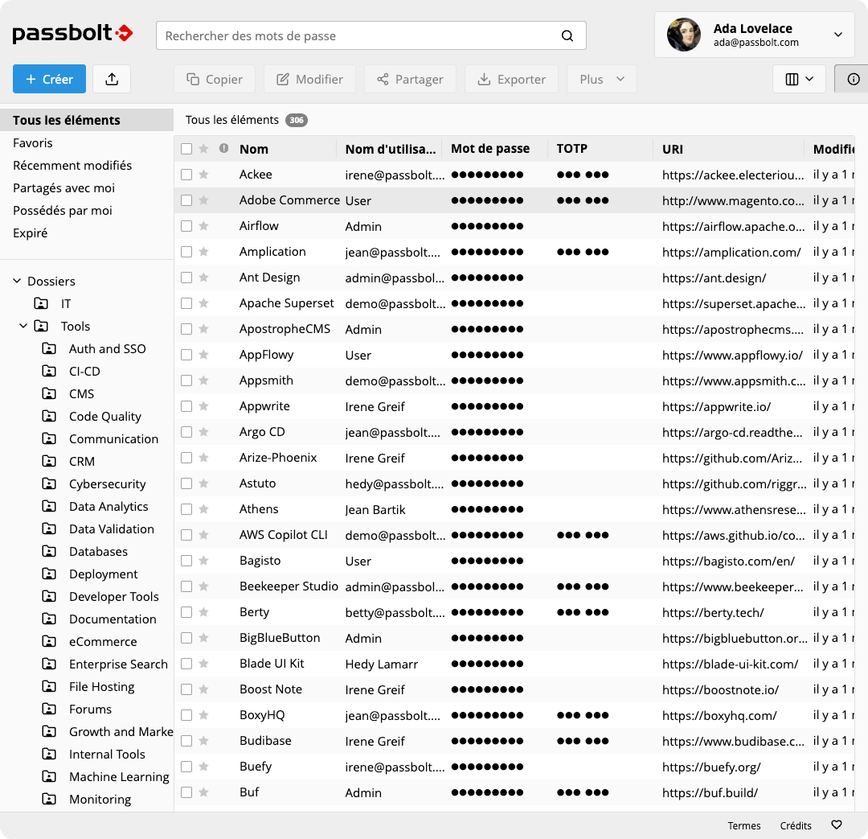Collapse the Tools folder tree

23,326
